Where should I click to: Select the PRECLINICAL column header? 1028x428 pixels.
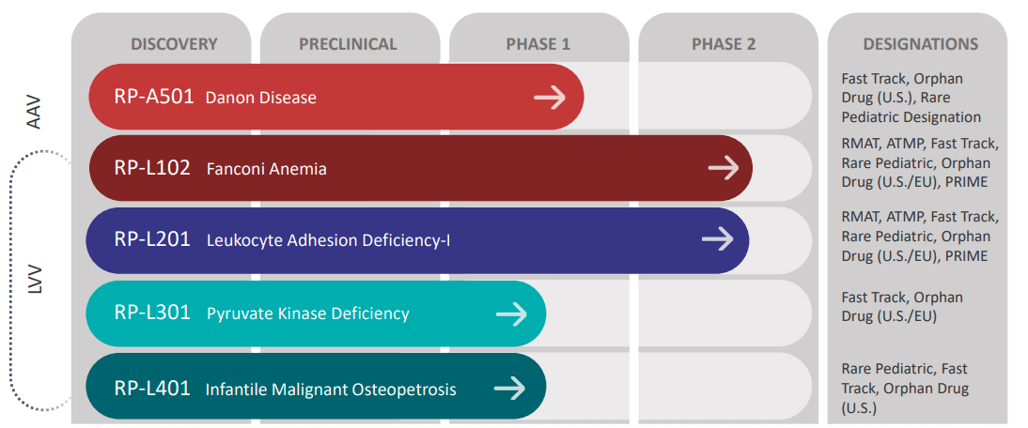click(348, 44)
